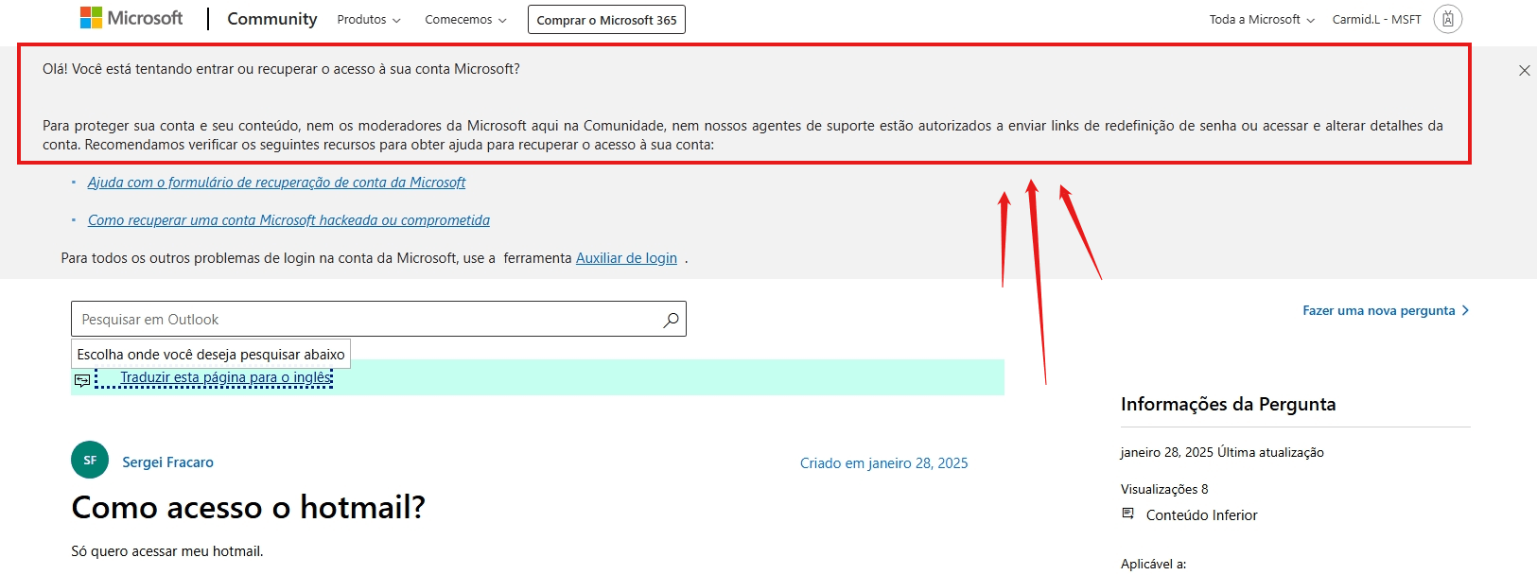The width and height of the screenshot is (1537, 575).
Task: Click the translate icon beside Traduzir link
Action: click(x=82, y=380)
